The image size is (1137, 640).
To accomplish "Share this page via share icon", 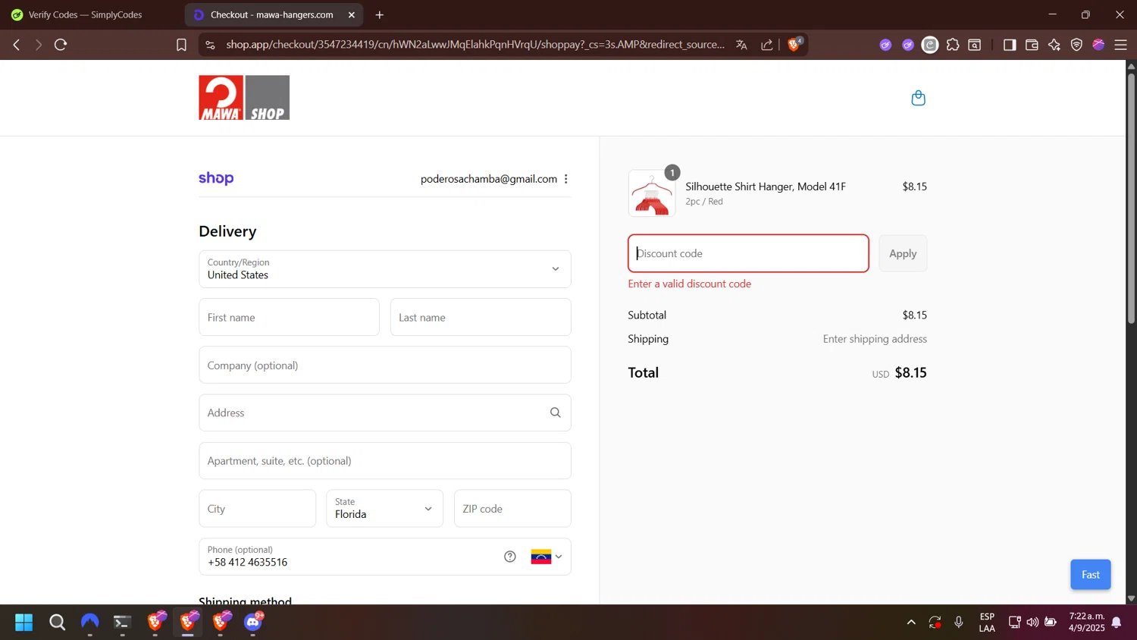I will (x=767, y=45).
